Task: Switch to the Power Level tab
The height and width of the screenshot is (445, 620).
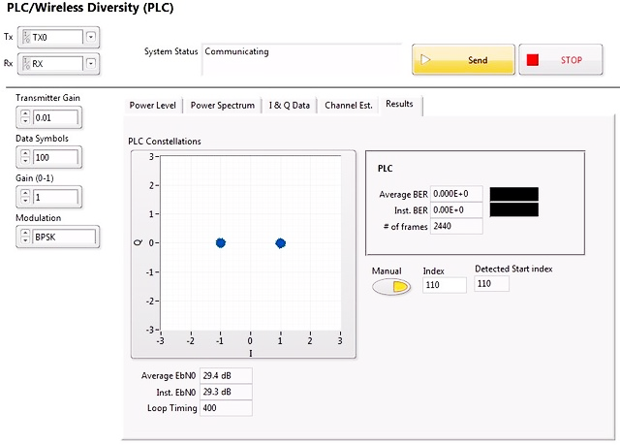Action: pos(153,106)
